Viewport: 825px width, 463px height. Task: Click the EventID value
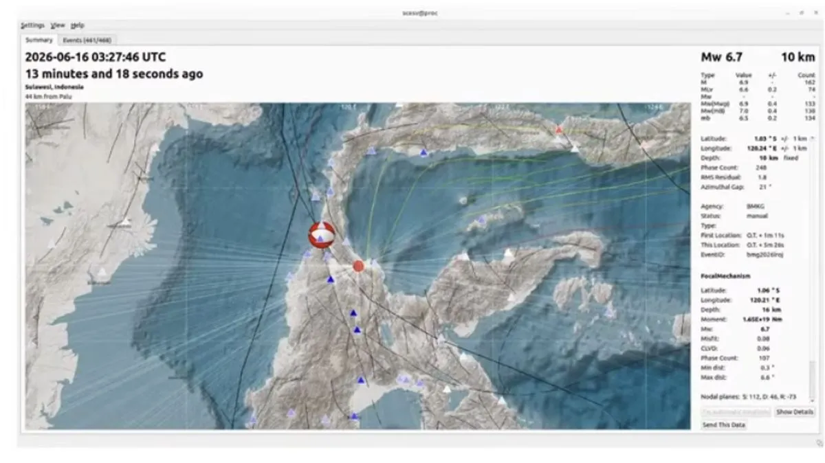click(x=767, y=254)
